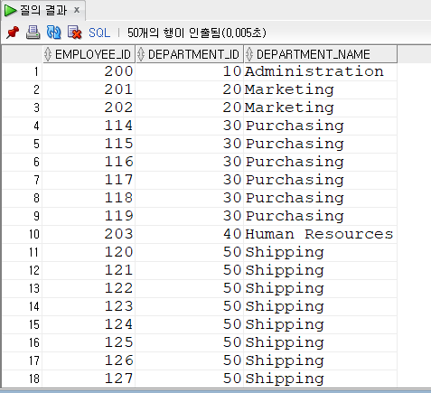This screenshot has height=393, width=431.
Task: Select employee ID 200 cell
Action: tap(89, 71)
